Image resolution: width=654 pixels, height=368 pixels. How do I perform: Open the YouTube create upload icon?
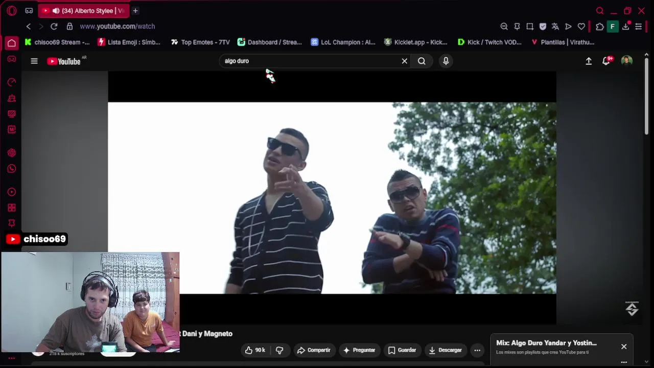[x=589, y=61]
